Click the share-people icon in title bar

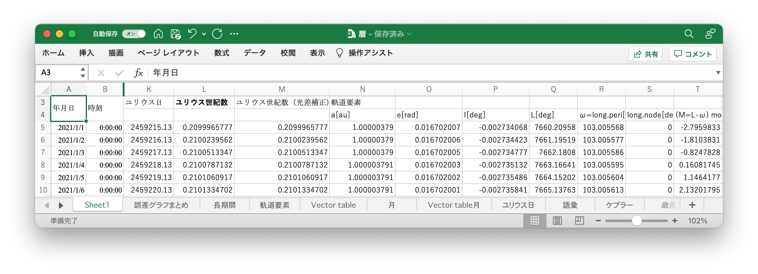click(x=710, y=34)
